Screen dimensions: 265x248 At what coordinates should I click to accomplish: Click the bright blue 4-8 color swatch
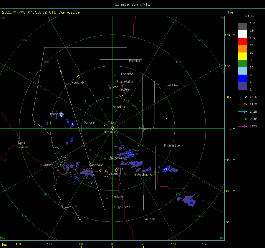[x=243, y=78]
